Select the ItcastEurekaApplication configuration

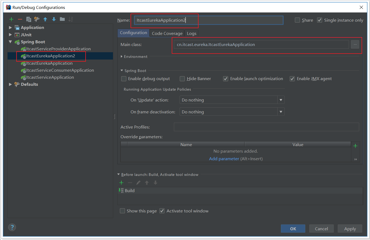(49, 63)
